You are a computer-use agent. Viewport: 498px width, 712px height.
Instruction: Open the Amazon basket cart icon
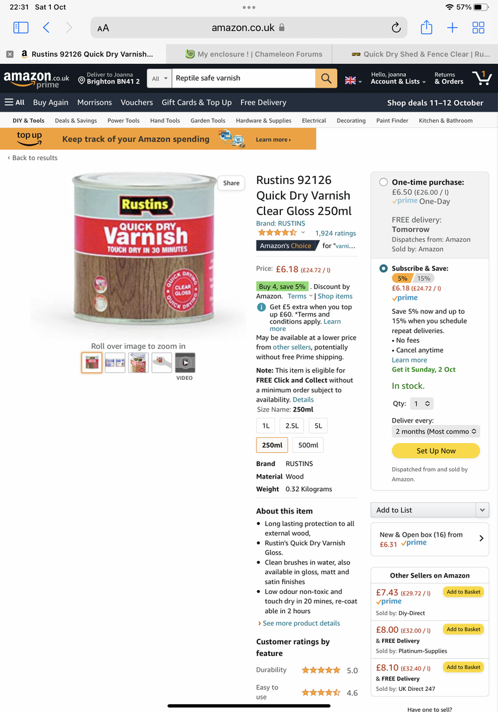[482, 78]
